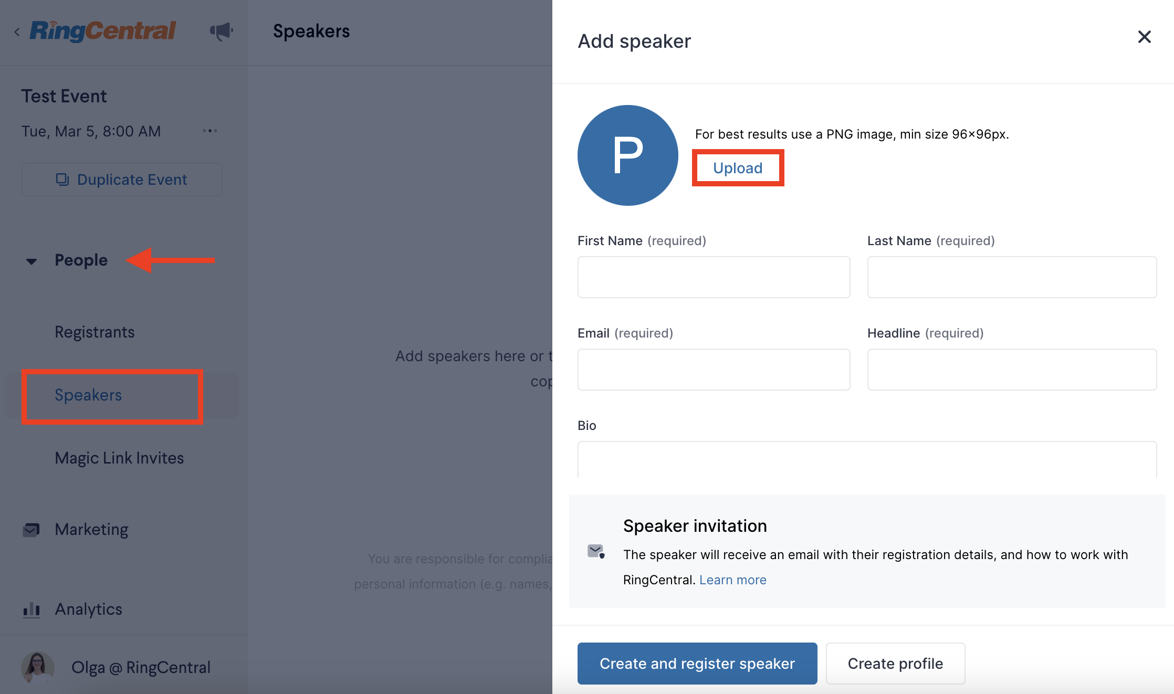Viewport: 1174px width, 694px height.
Task: Open the Learn more link
Action: [x=732, y=580]
